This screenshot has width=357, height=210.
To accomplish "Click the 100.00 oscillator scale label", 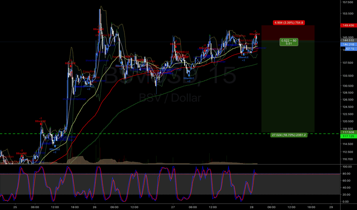I will (x=346, y=166).
